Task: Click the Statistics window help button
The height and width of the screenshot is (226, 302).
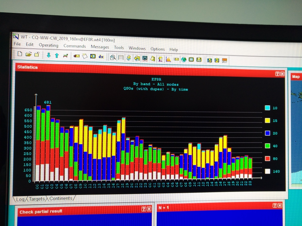Action: (x=277, y=74)
